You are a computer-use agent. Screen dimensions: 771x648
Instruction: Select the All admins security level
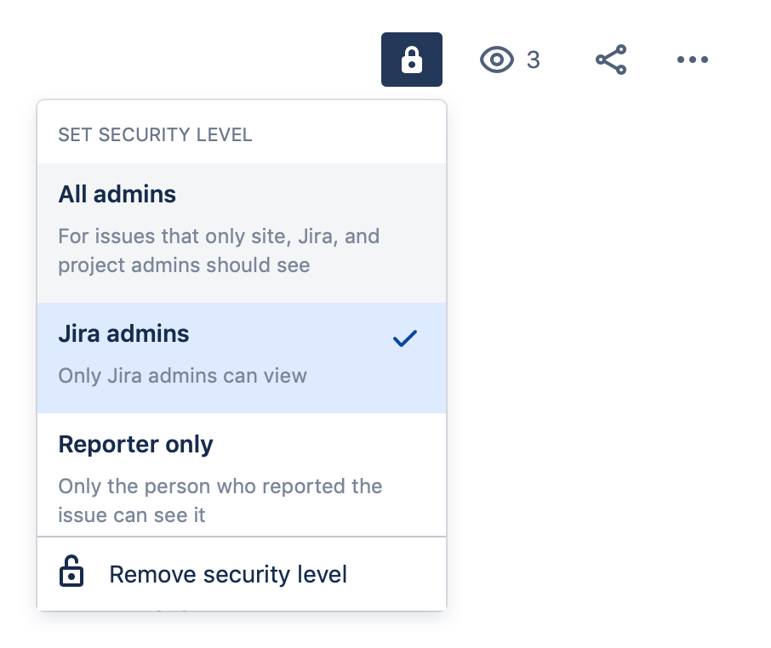pos(242,233)
